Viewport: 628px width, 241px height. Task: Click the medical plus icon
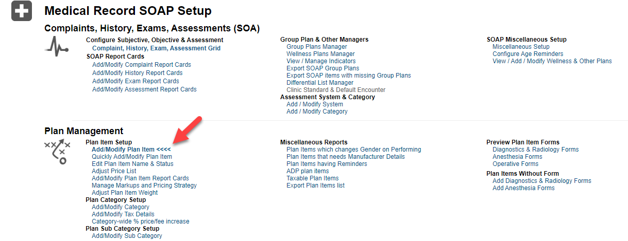(x=21, y=11)
